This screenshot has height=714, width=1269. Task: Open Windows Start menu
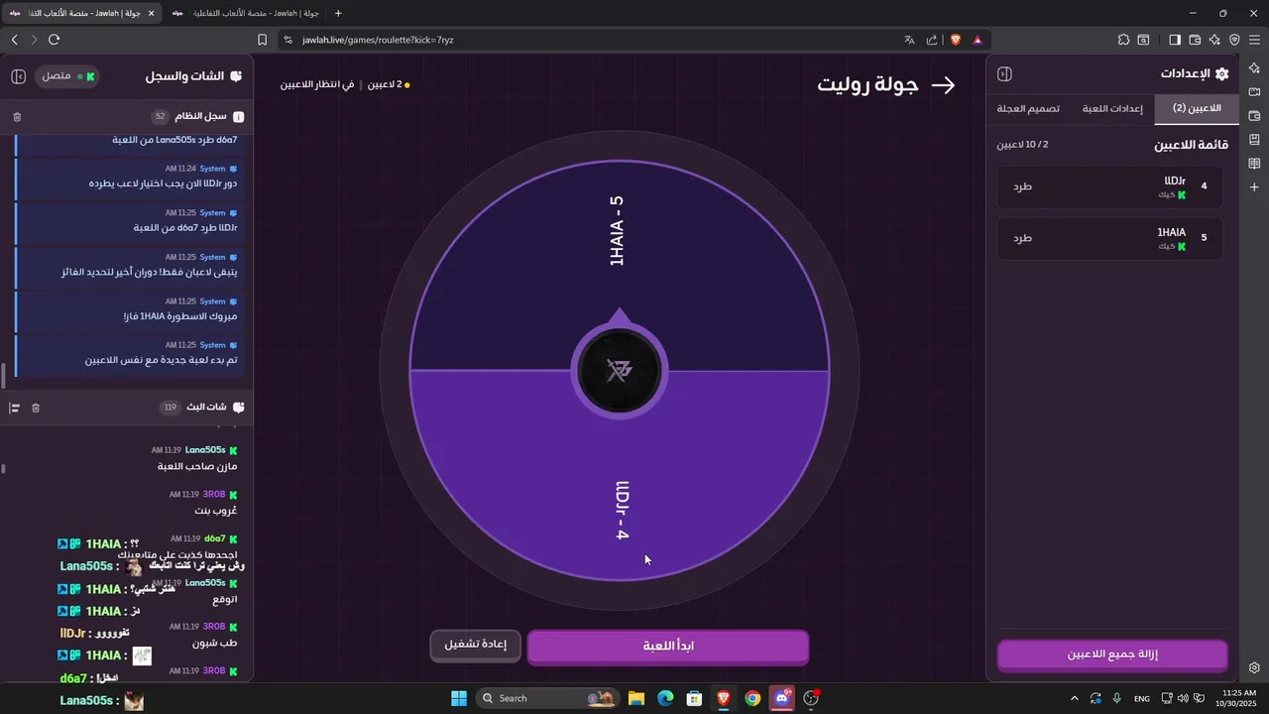pyautogui.click(x=459, y=698)
